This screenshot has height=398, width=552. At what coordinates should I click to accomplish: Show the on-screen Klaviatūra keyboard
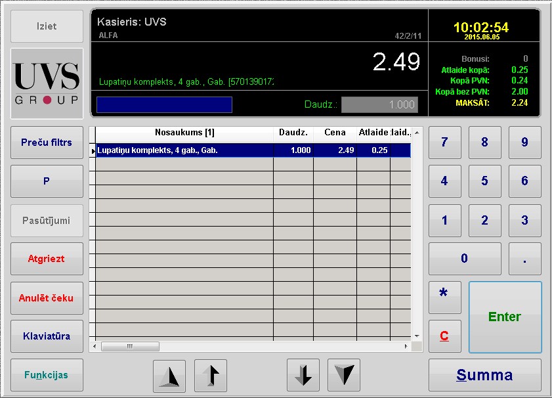click(x=47, y=336)
